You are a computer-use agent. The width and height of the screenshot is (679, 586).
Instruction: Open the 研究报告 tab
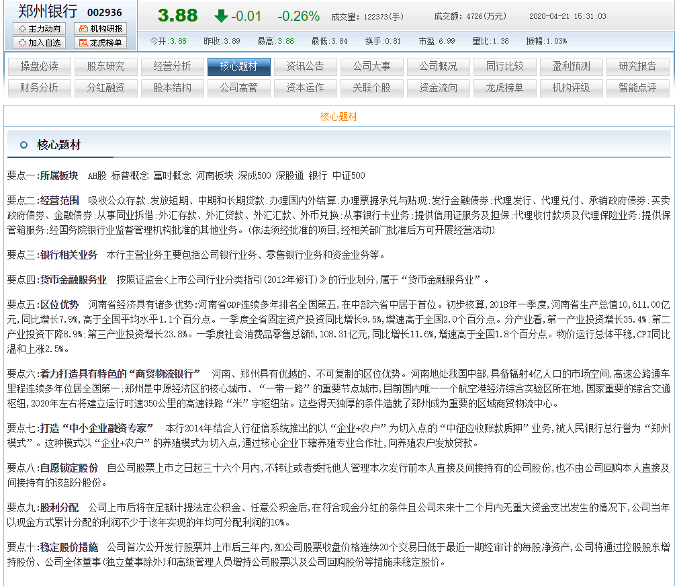tap(637, 67)
